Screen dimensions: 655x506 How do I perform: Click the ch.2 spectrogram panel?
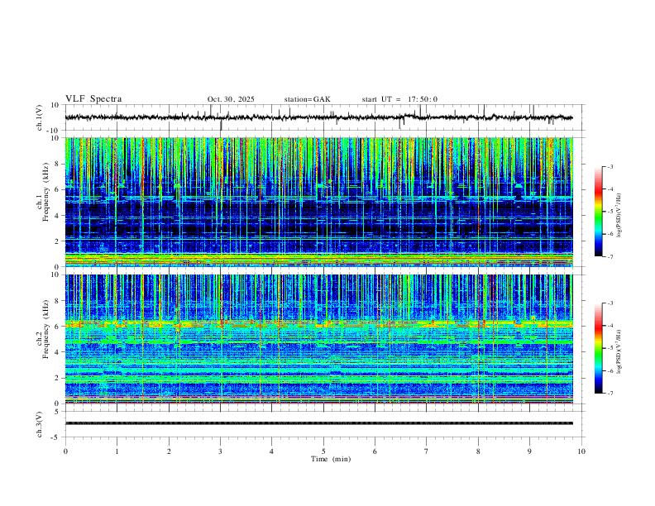[x=319, y=339]
